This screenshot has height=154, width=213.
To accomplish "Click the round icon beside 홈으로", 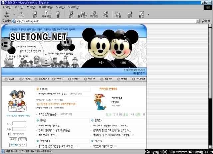I will (6, 79).
